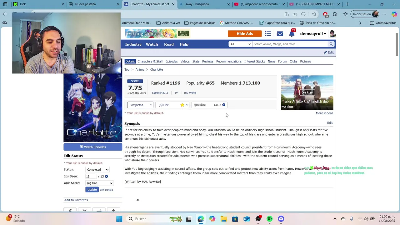Open the red extension icon with badge 22
This screenshot has width=400, height=225.
[x=325, y=14]
